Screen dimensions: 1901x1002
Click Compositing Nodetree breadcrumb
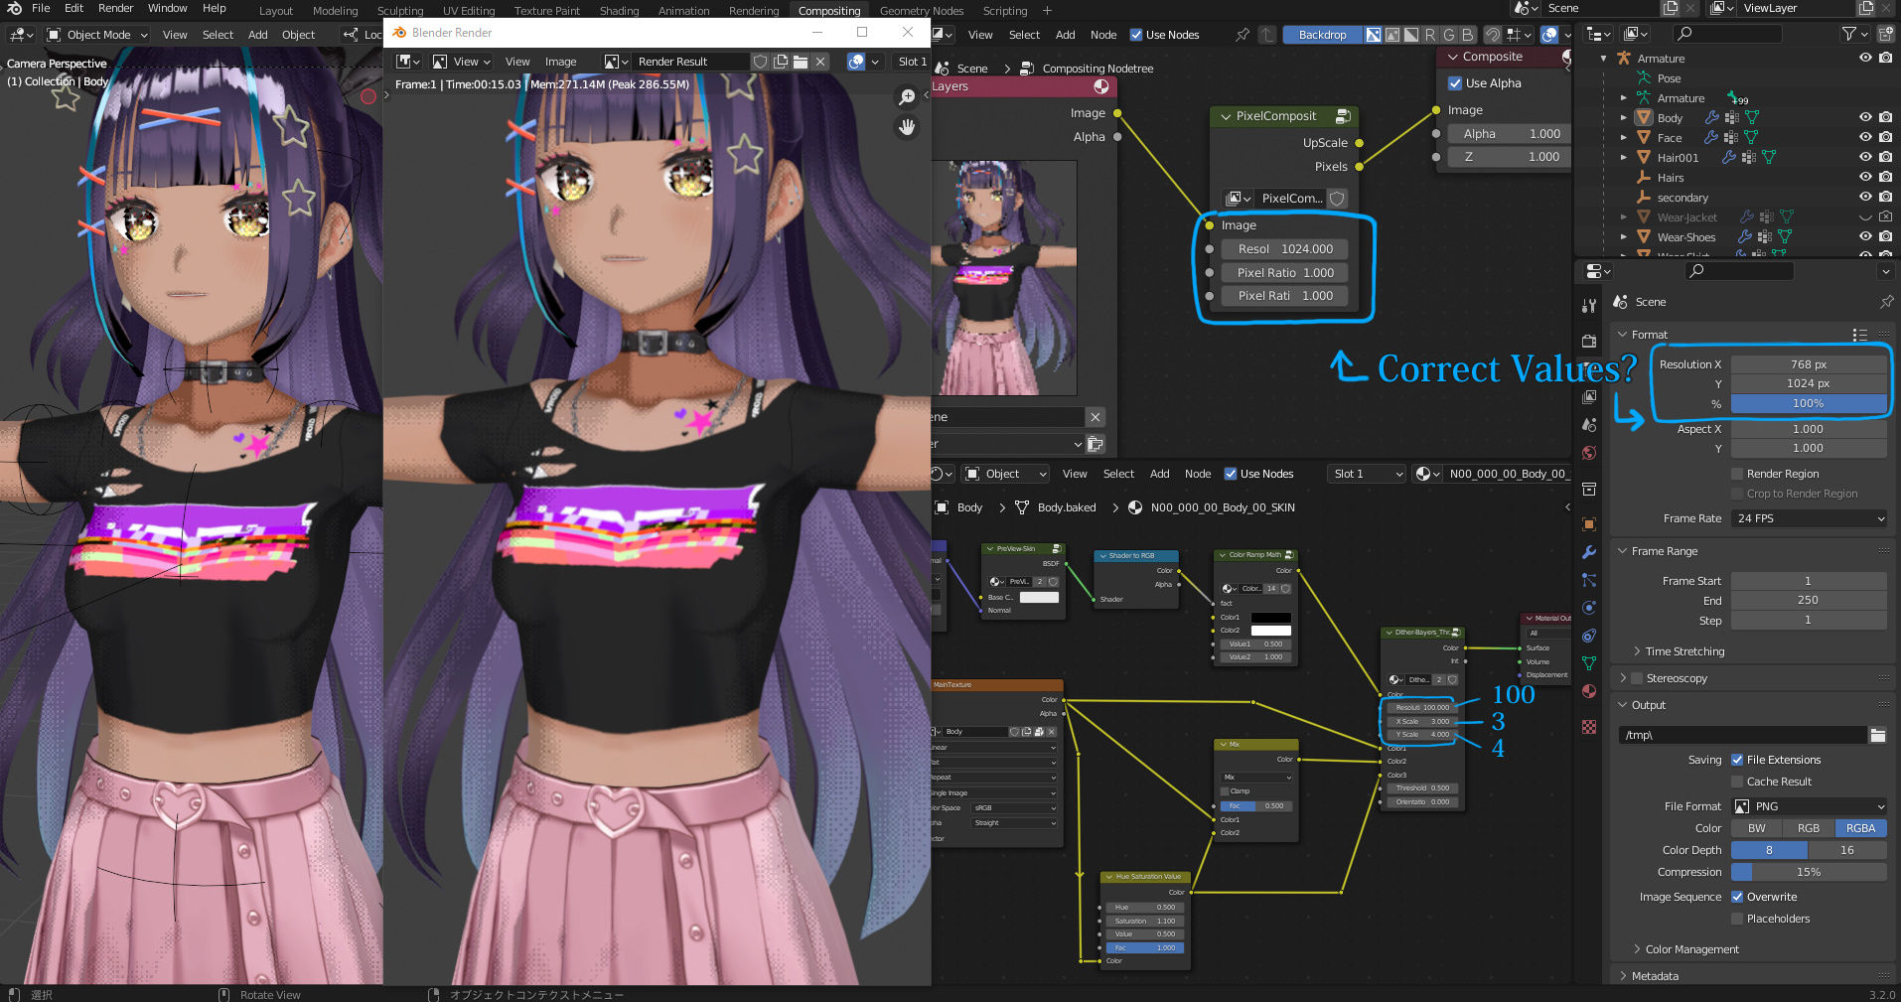pyautogui.click(x=1097, y=69)
